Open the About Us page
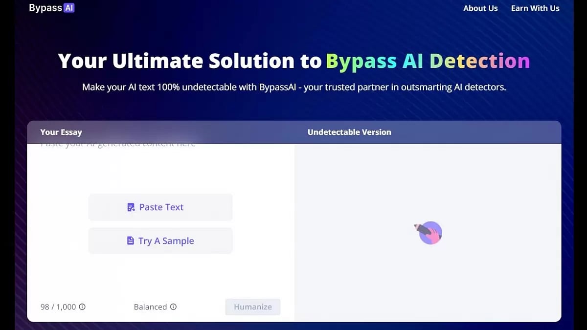Screen dimensions: 587x330 click(x=480, y=8)
